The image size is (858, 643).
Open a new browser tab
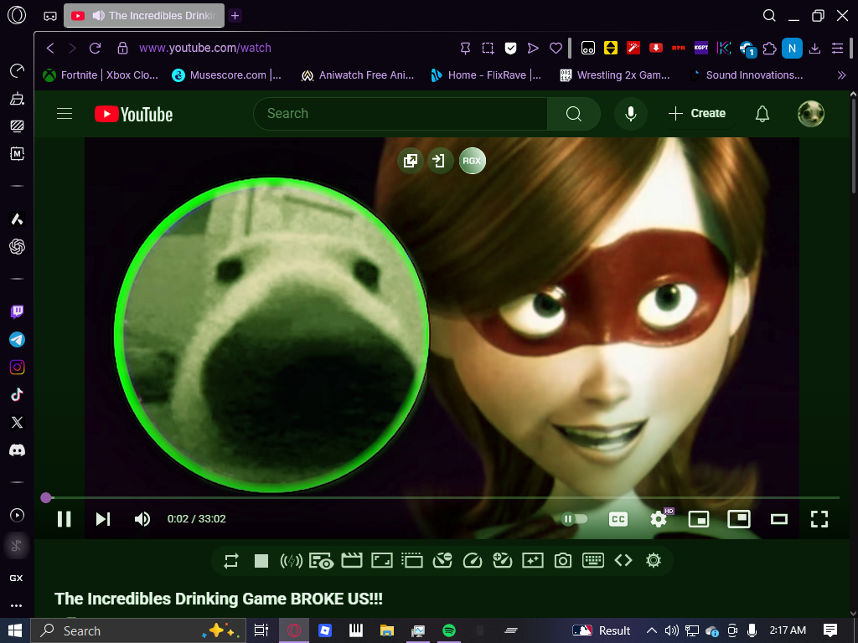point(235,15)
